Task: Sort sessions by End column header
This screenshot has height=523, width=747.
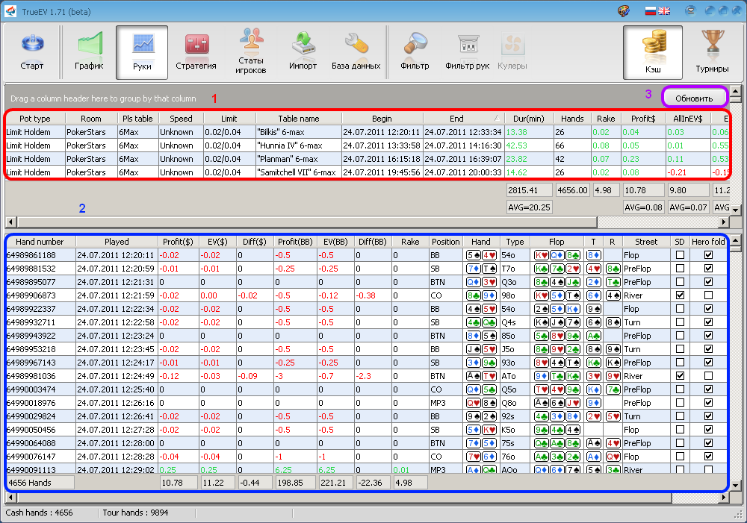Action: pyautogui.click(x=463, y=119)
